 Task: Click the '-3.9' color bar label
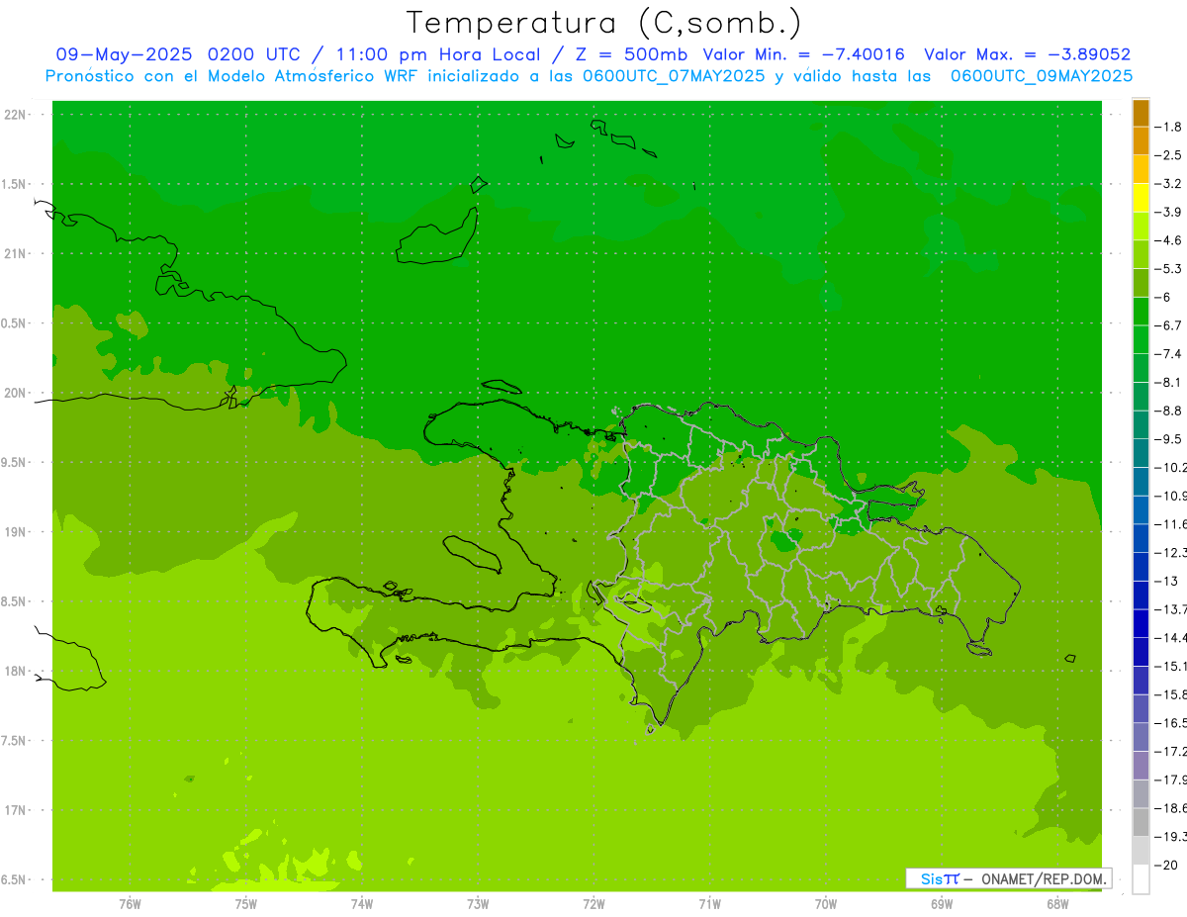coord(1168,212)
